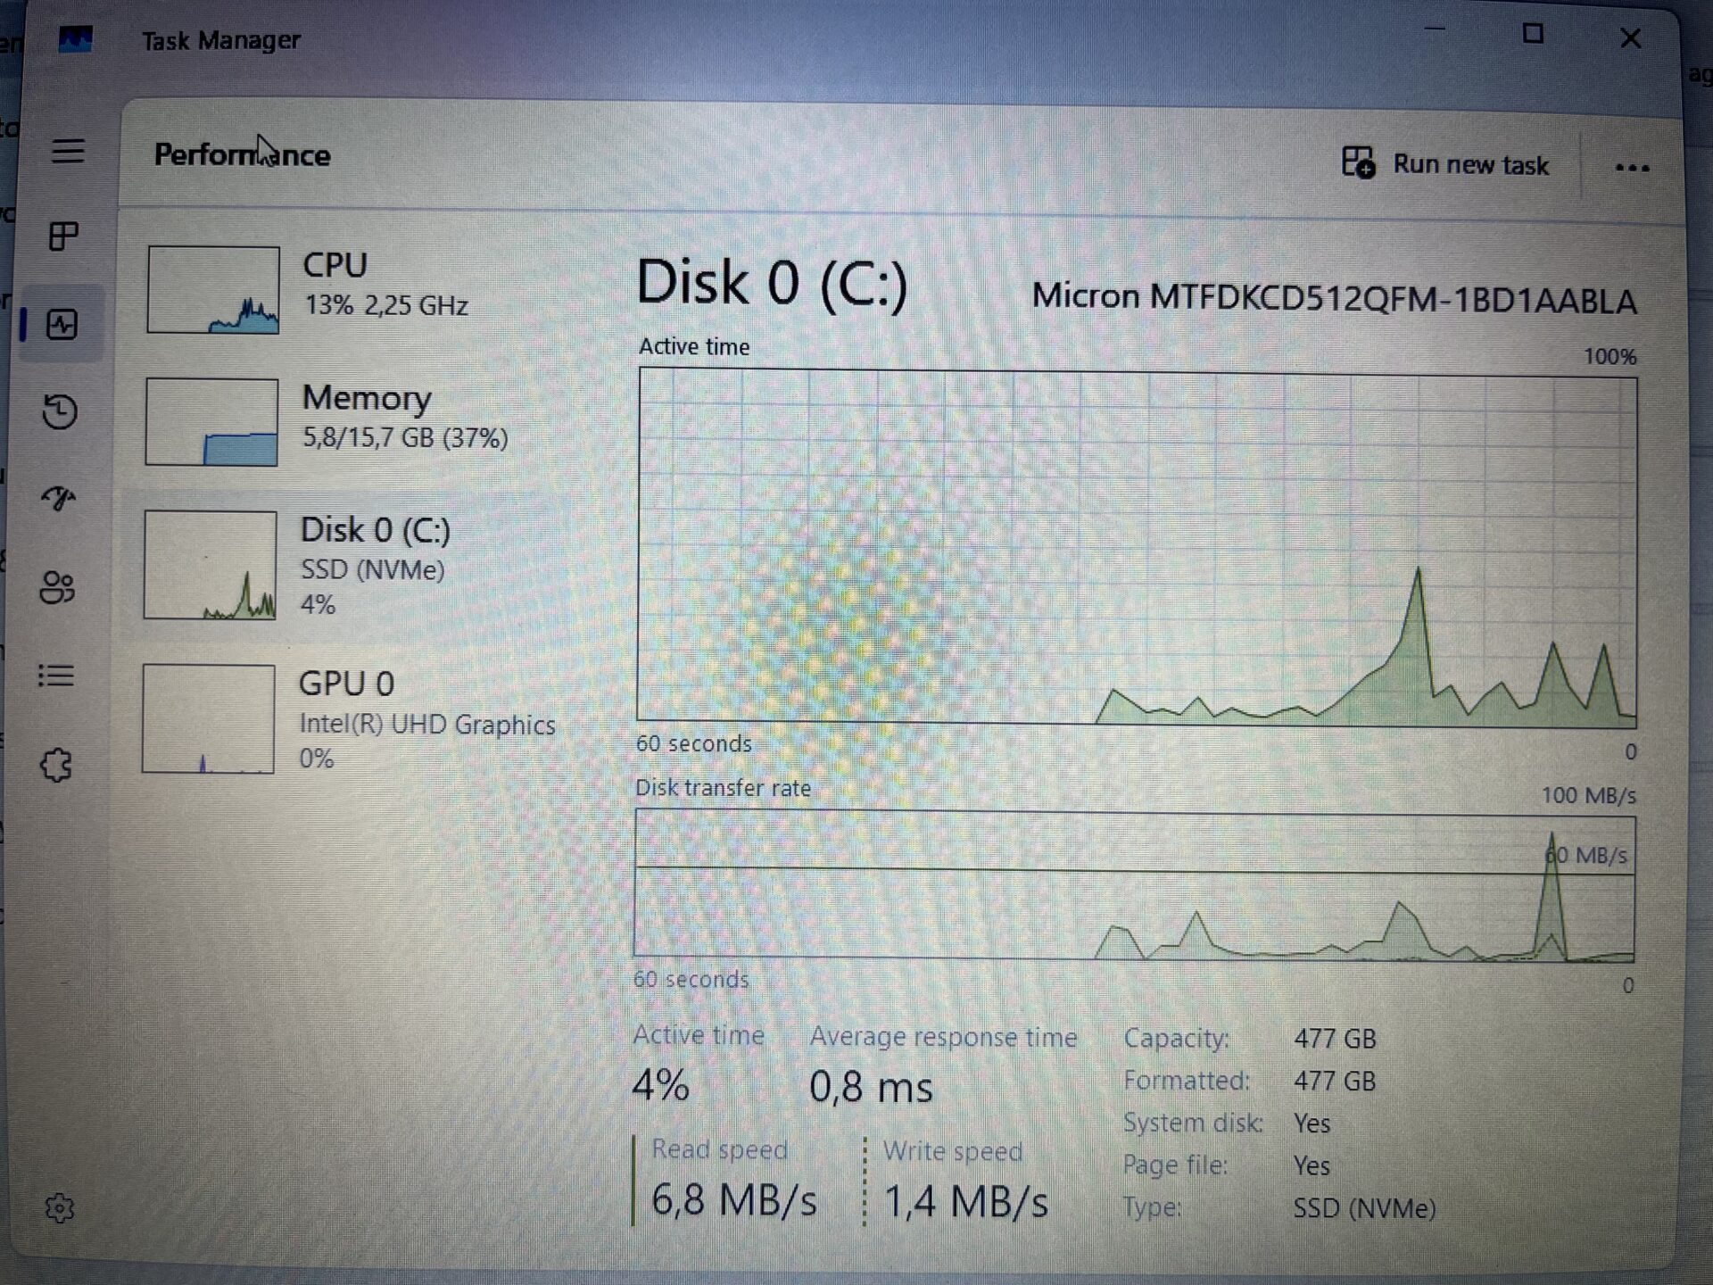Select the Memory performance item

pos(357,421)
